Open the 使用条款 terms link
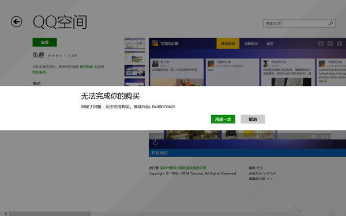Screen dimensions: 346x216 point(86,67)
